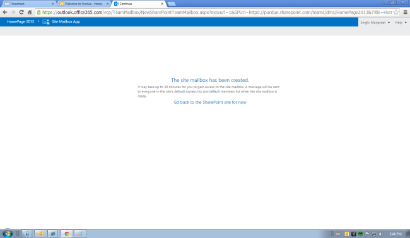The height and width of the screenshot is (238, 410).
Task: Click the Outlook icon in system tray
Action: click(x=347, y=234)
